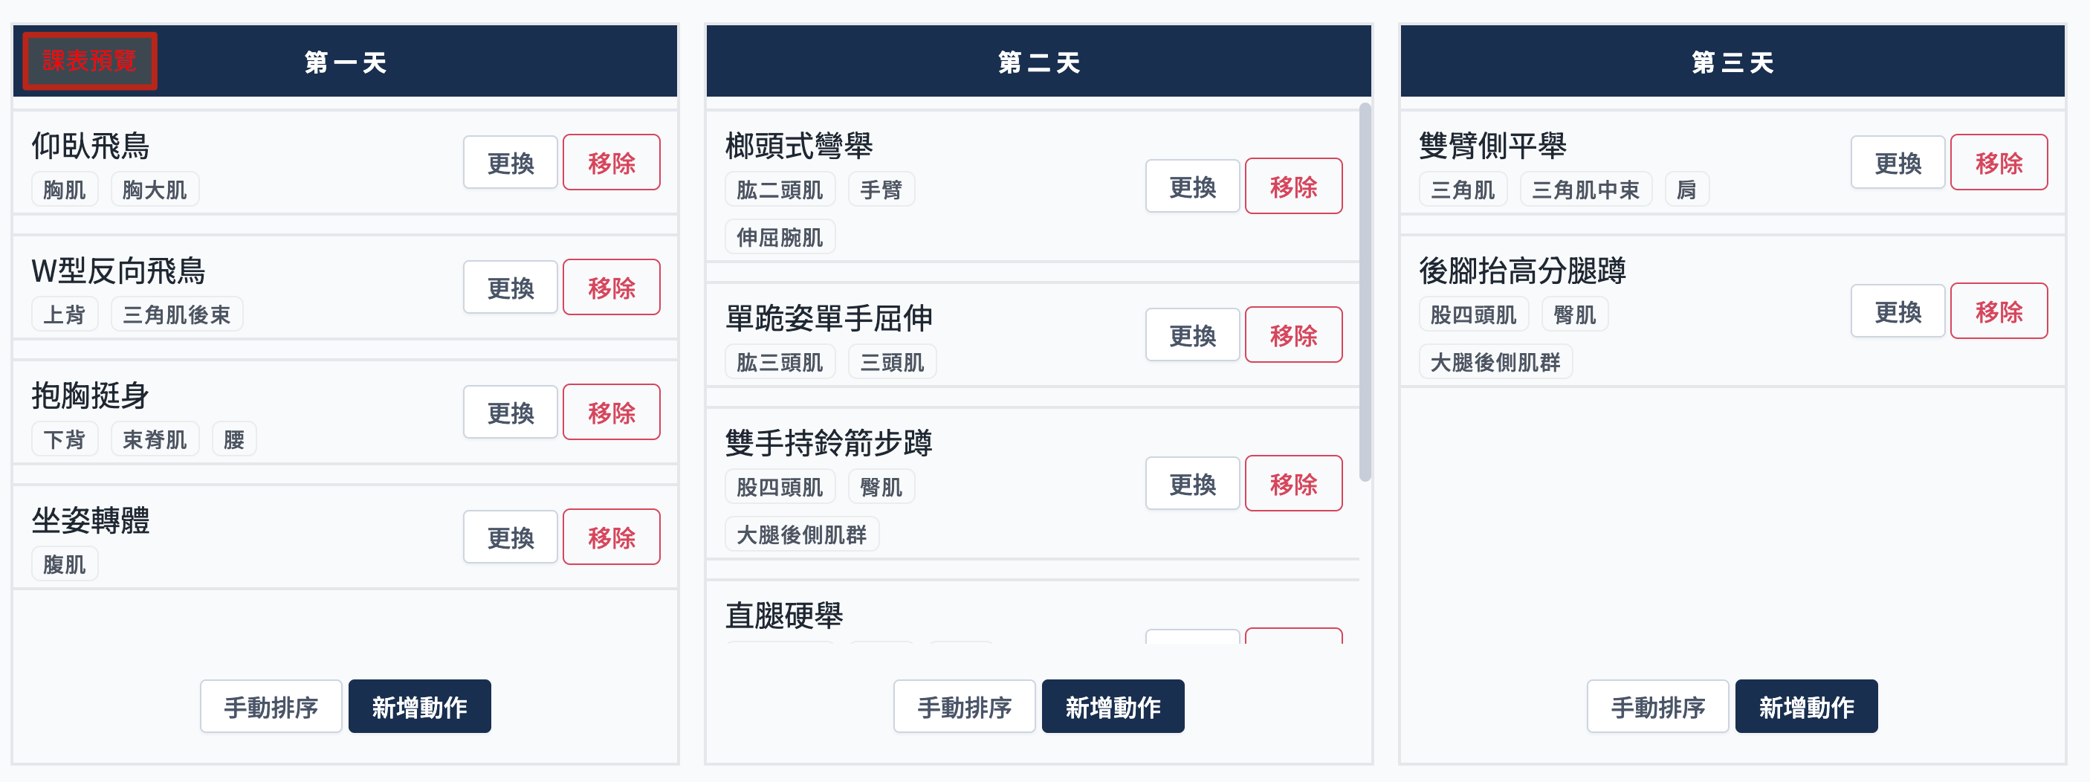Remove the 雙臂側平舉 exercise

pyautogui.click(x=1999, y=163)
